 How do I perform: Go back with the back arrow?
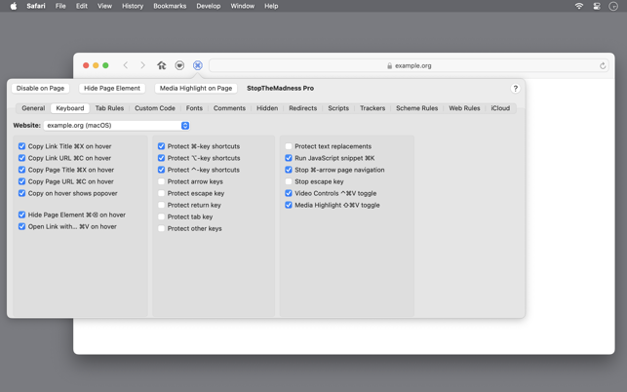tap(126, 65)
